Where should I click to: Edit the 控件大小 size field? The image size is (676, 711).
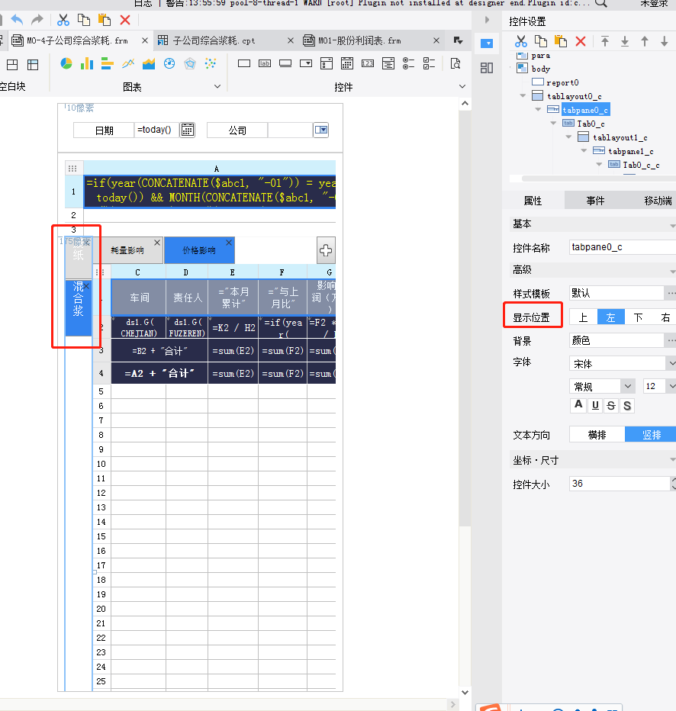pos(620,484)
